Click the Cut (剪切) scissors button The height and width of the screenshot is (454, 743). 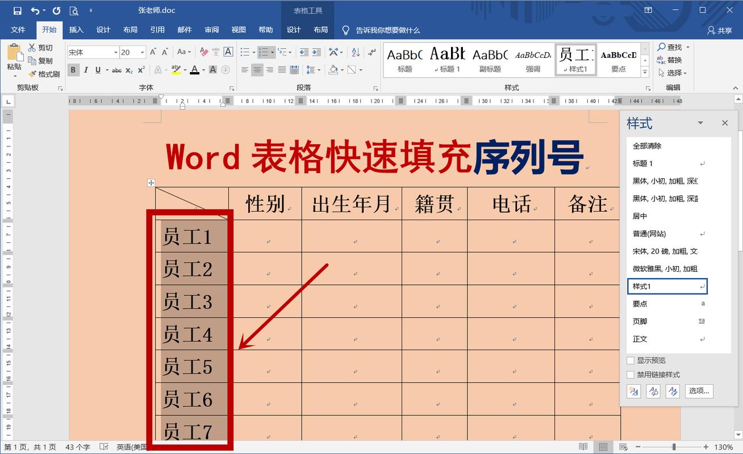[x=40, y=48]
